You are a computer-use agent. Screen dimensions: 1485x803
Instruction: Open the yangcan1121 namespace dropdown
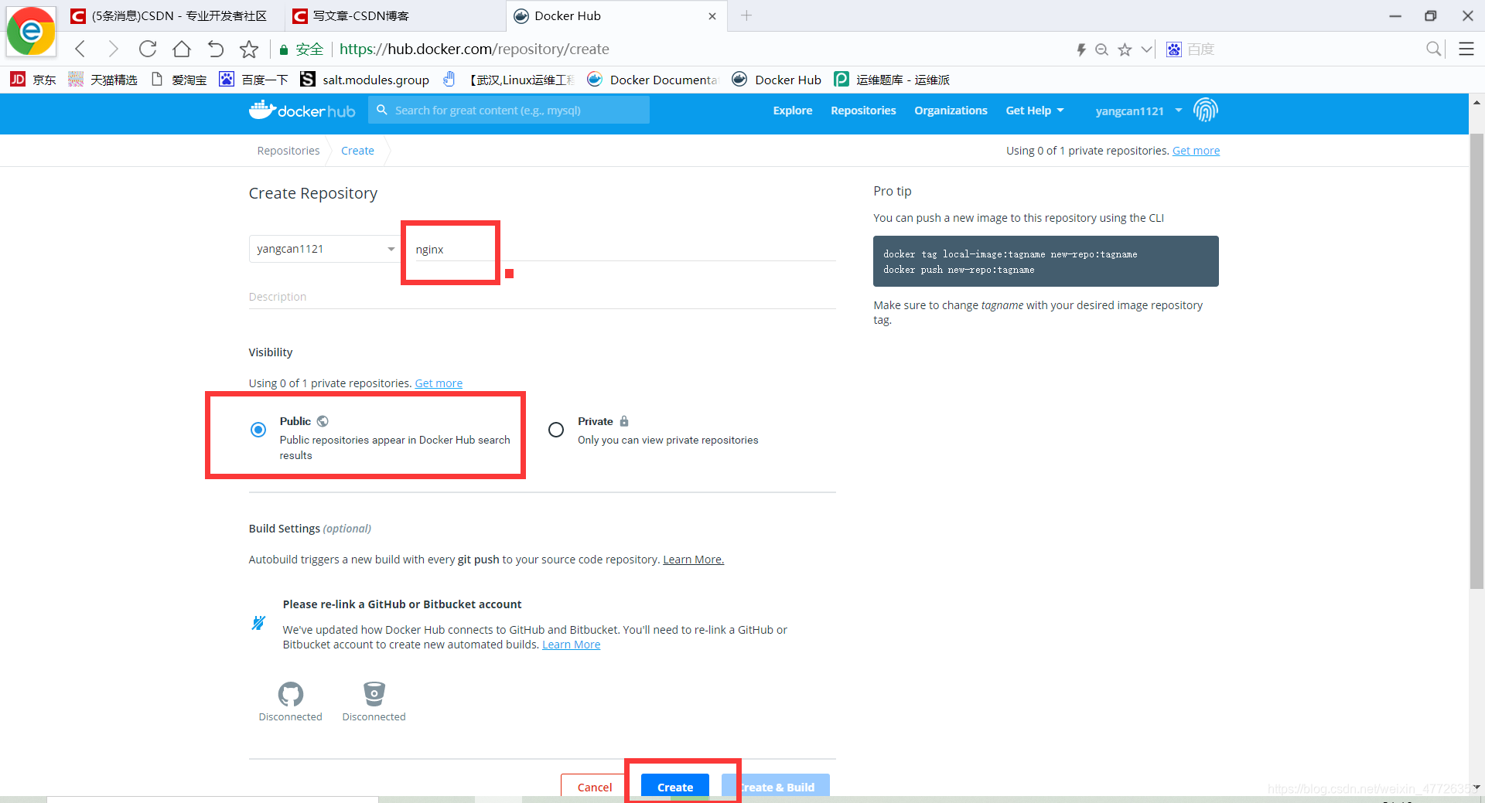[323, 249]
